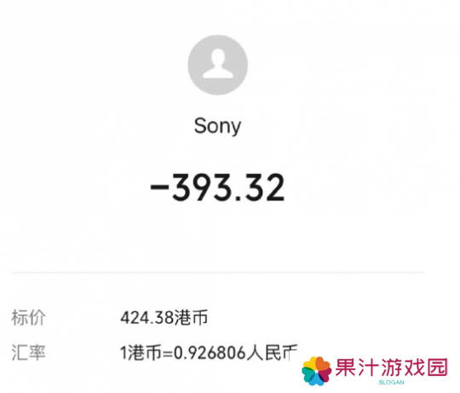Click the horizontal divider line

pyautogui.click(x=218, y=273)
